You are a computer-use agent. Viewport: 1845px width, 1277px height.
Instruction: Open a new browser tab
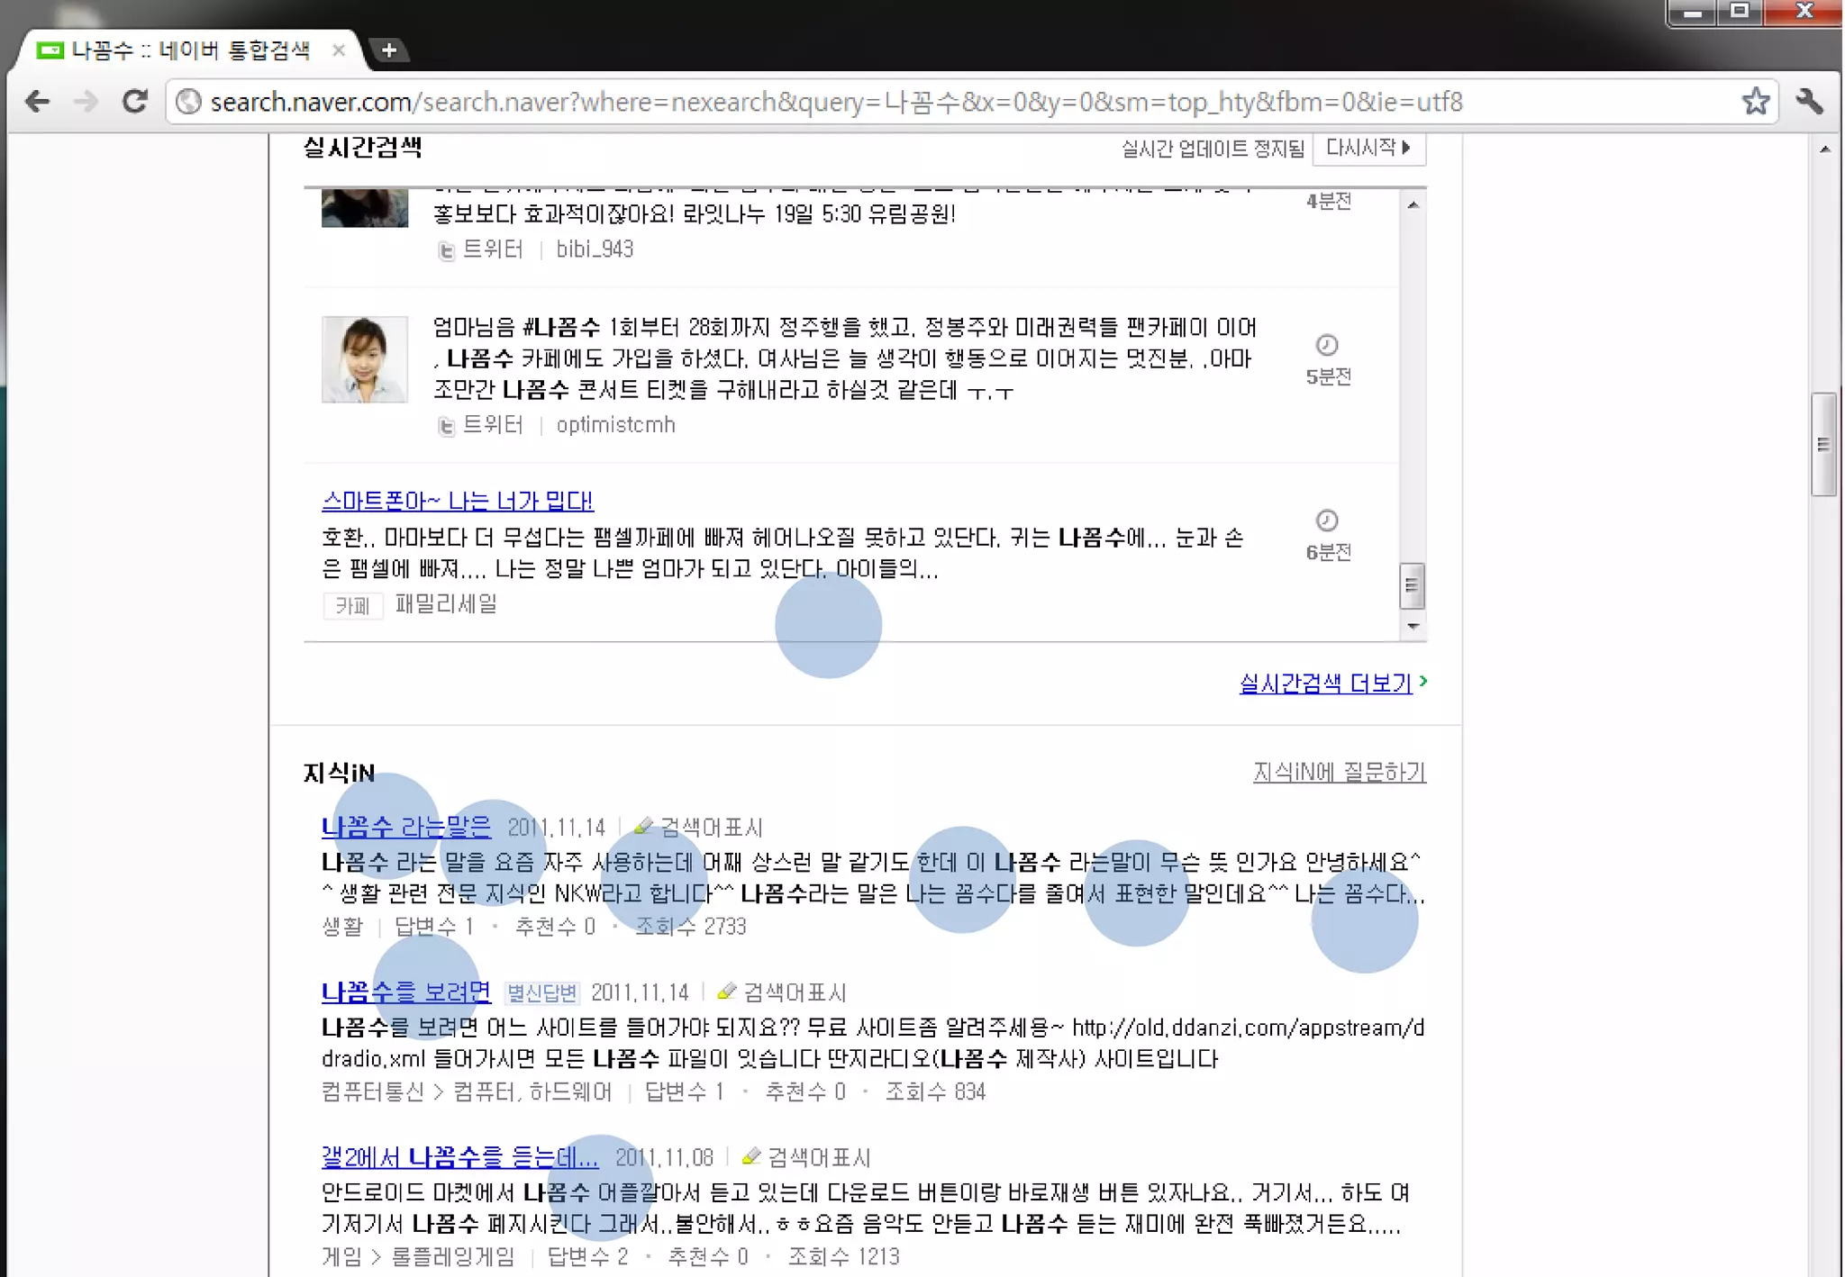[389, 50]
